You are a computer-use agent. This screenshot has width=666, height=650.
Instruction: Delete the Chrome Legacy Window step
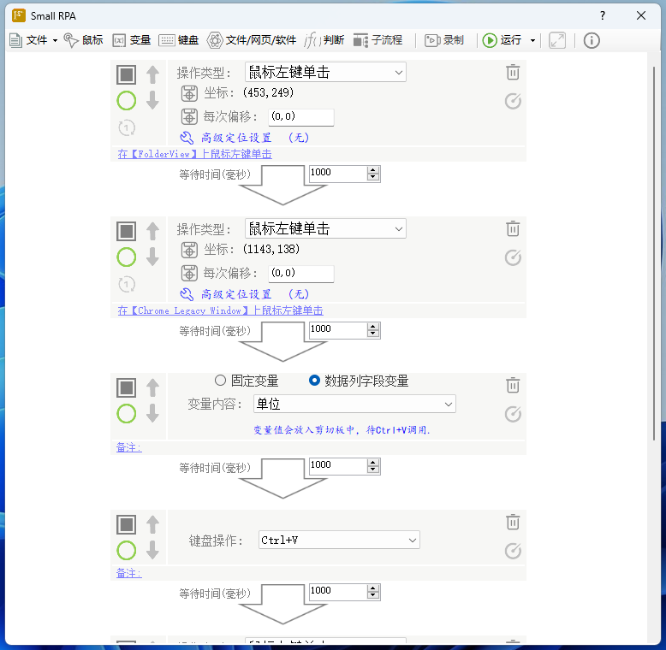pyautogui.click(x=513, y=228)
